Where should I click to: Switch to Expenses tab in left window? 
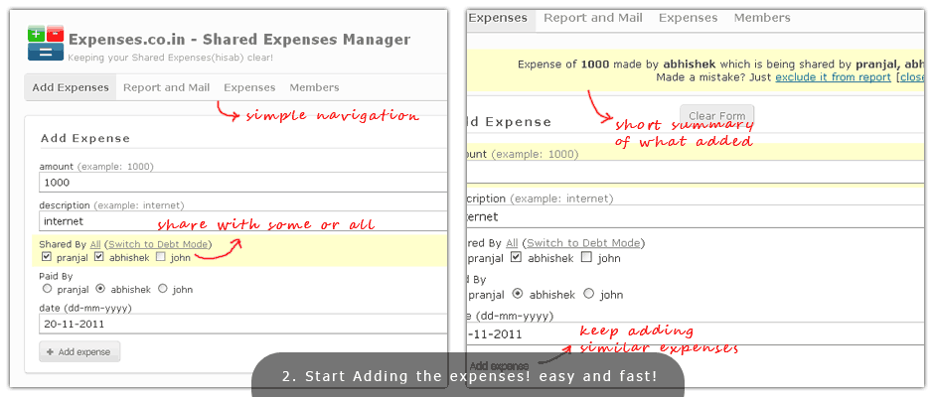point(249,87)
